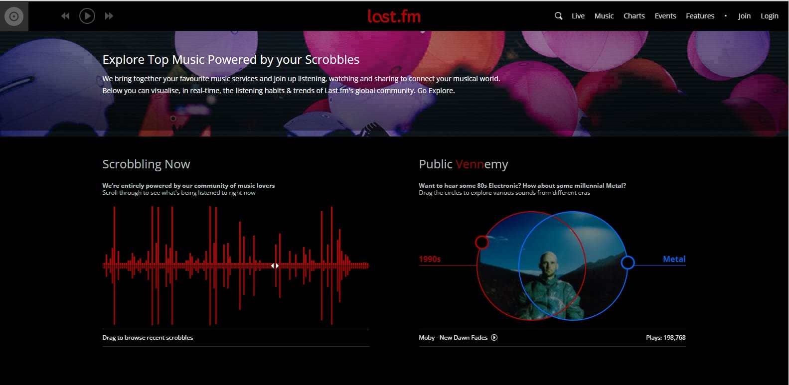
Task: Open the Live menu item
Action: (578, 16)
